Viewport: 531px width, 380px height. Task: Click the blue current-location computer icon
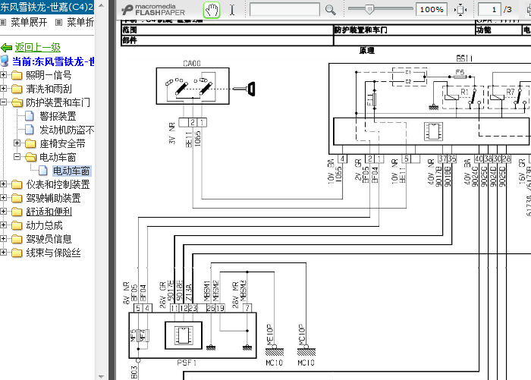pos(5,61)
